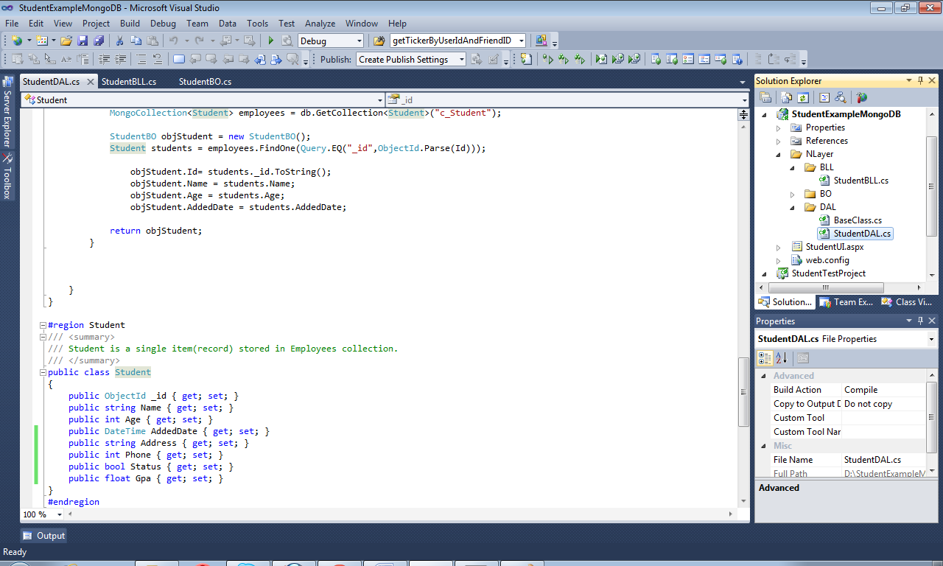Unpin the Solution Explorer panel
This screenshot has height=566, width=943.
pyautogui.click(x=920, y=80)
